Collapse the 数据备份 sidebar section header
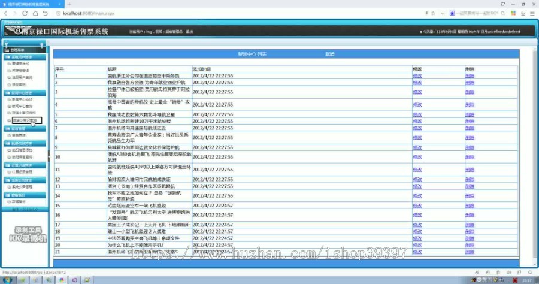The height and width of the screenshot is (284, 539). pos(25,195)
